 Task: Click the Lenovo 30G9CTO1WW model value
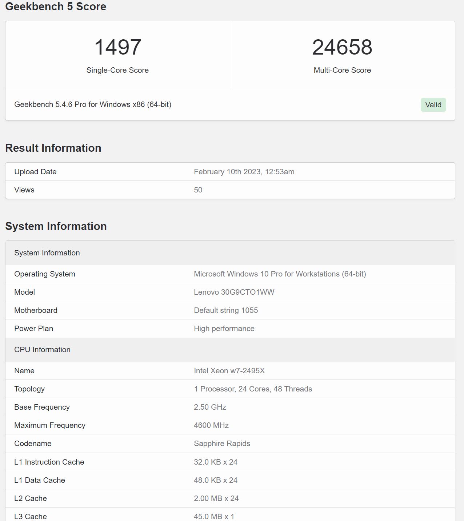[234, 292]
